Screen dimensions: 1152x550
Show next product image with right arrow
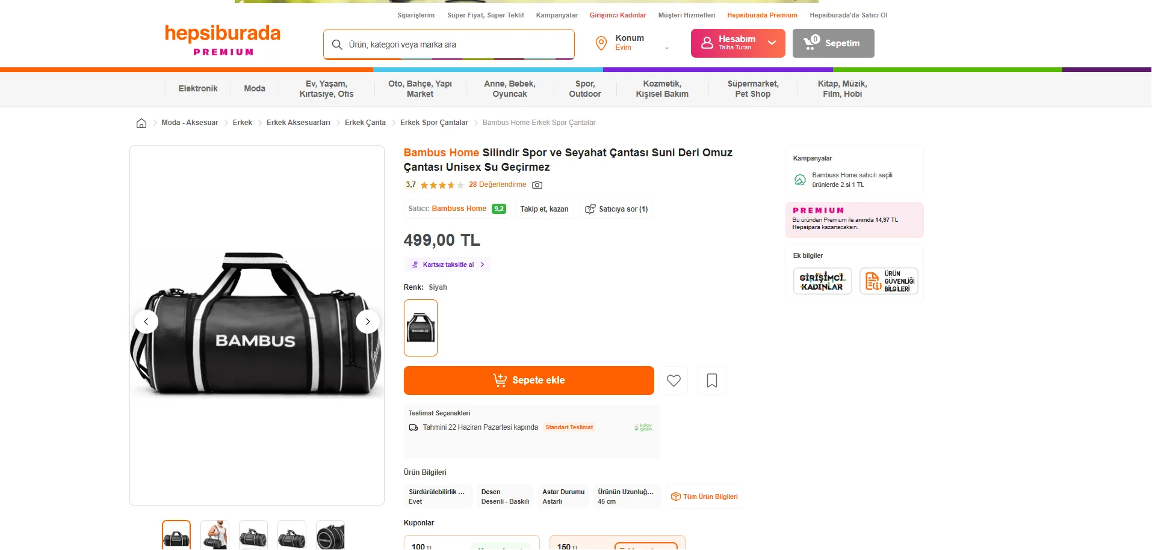pos(368,322)
